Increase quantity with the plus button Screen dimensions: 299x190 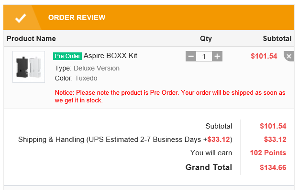coord(217,56)
